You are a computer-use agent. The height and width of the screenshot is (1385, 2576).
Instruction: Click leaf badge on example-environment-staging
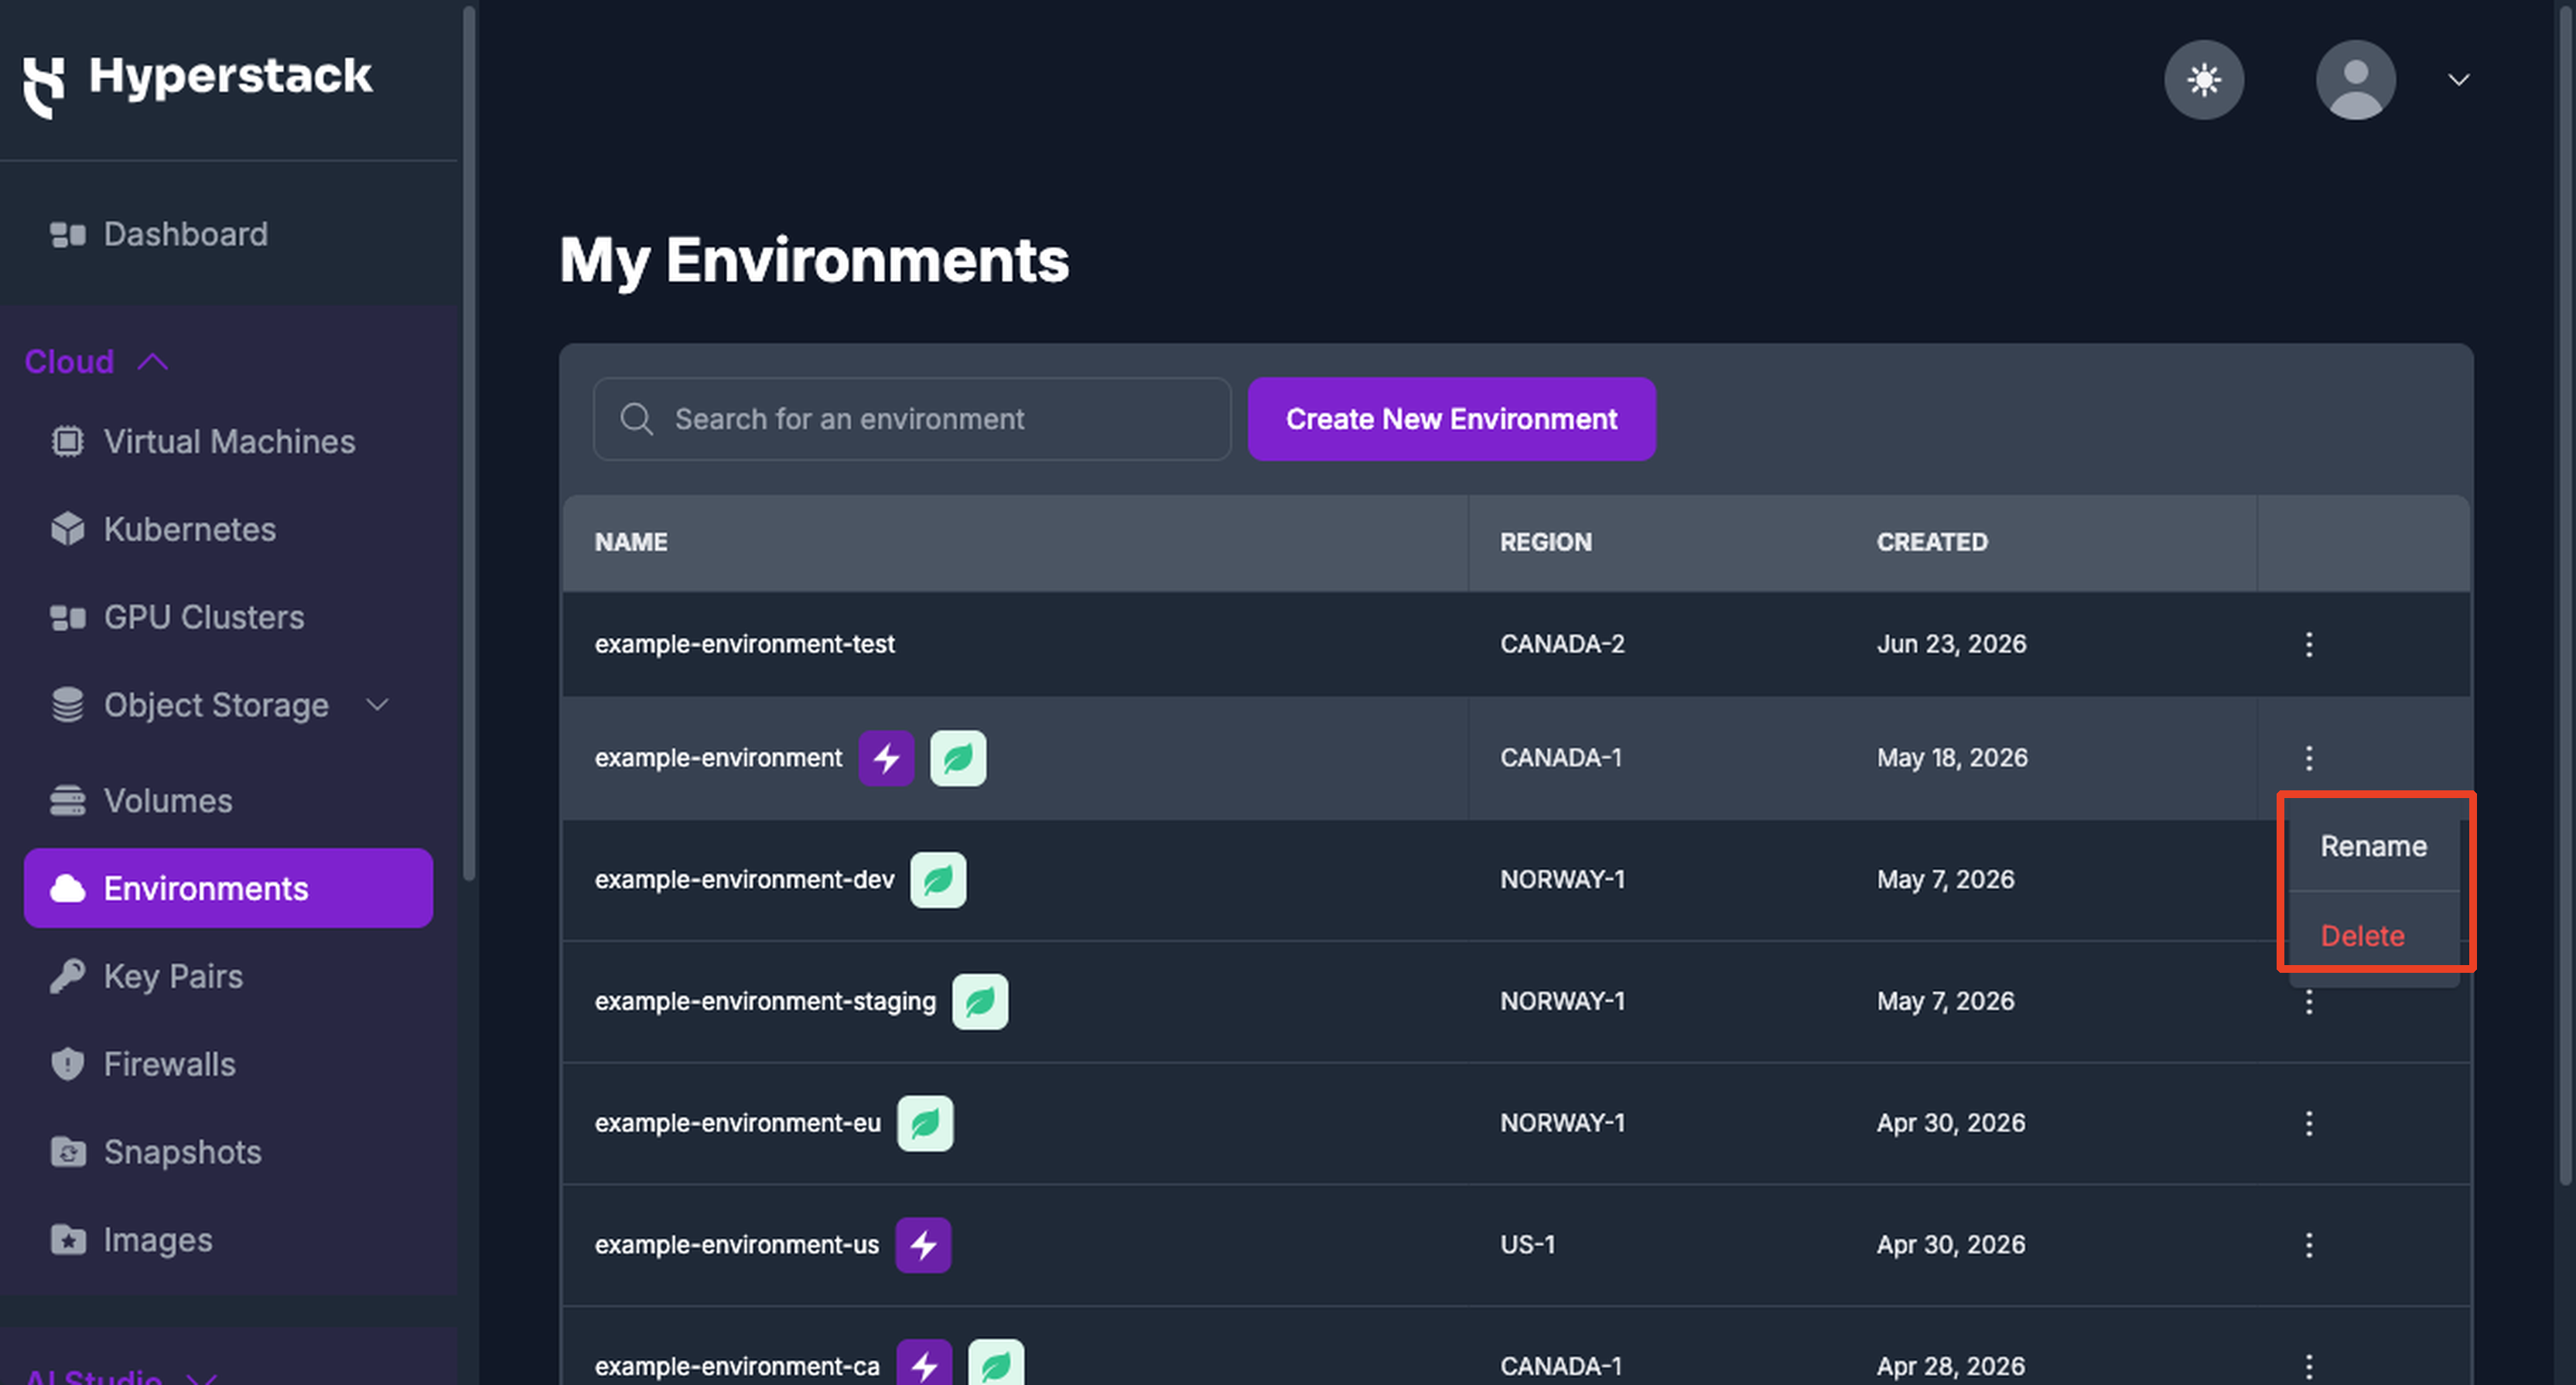980,1002
